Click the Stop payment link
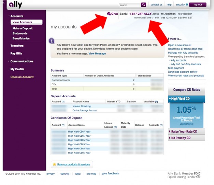The width and height of the screenshot is (214, 185). [176, 68]
